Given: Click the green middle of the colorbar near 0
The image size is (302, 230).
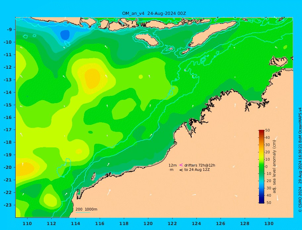Looking at the screenshot, I should (x=261, y=167).
